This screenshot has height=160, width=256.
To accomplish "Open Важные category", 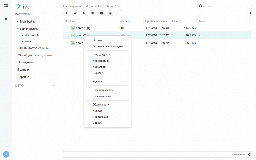I will pos(23,70).
